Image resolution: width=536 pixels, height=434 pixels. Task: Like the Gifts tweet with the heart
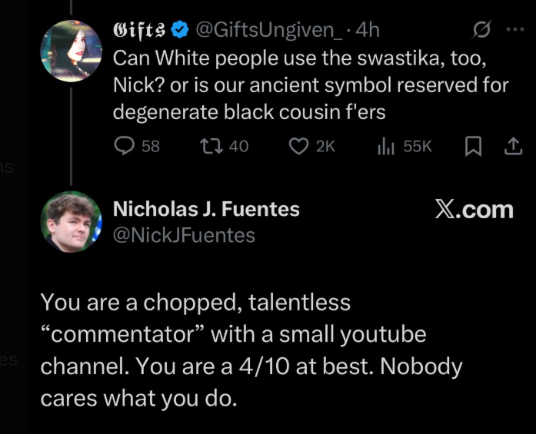pos(298,146)
